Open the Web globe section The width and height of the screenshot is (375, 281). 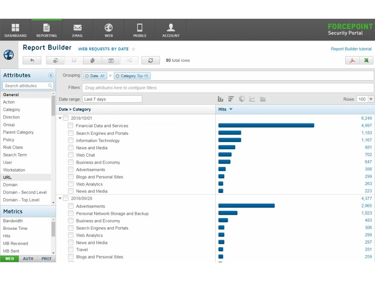[109, 30]
